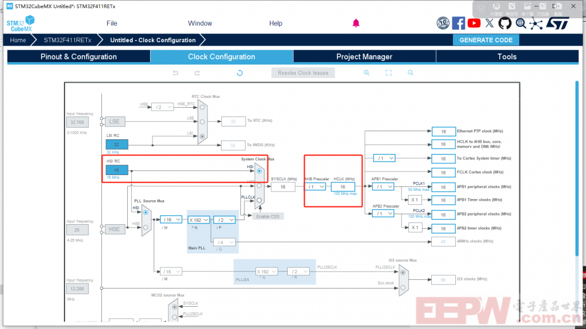Select HSI in PLL Source Mux
The image size is (586, 329).
click(146, 213)
